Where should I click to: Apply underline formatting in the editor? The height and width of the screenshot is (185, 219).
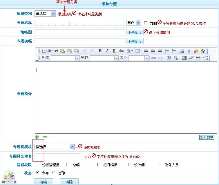pos(114,51)
